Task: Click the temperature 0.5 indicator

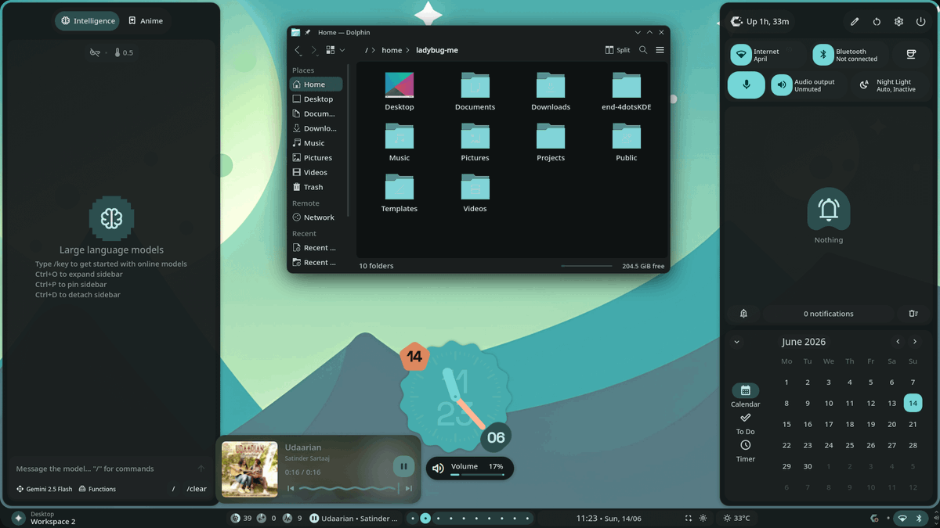Action: [x=124, y=52]
